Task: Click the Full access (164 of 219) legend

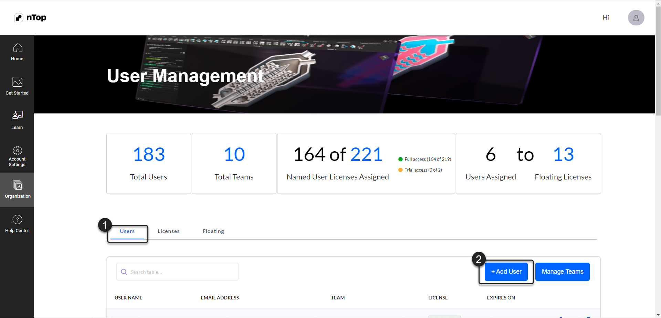Action: pyautogui.click(x=424, y=159)
